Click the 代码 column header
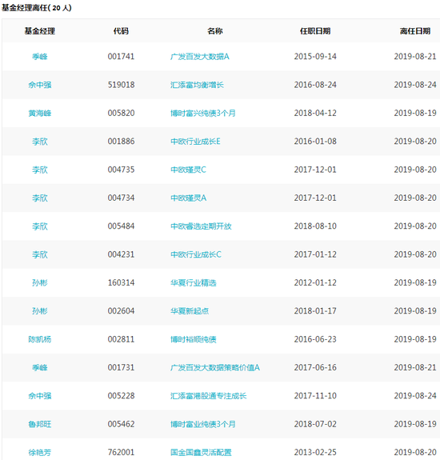This screenshot has width=440, height=460. tap(121, 31)
